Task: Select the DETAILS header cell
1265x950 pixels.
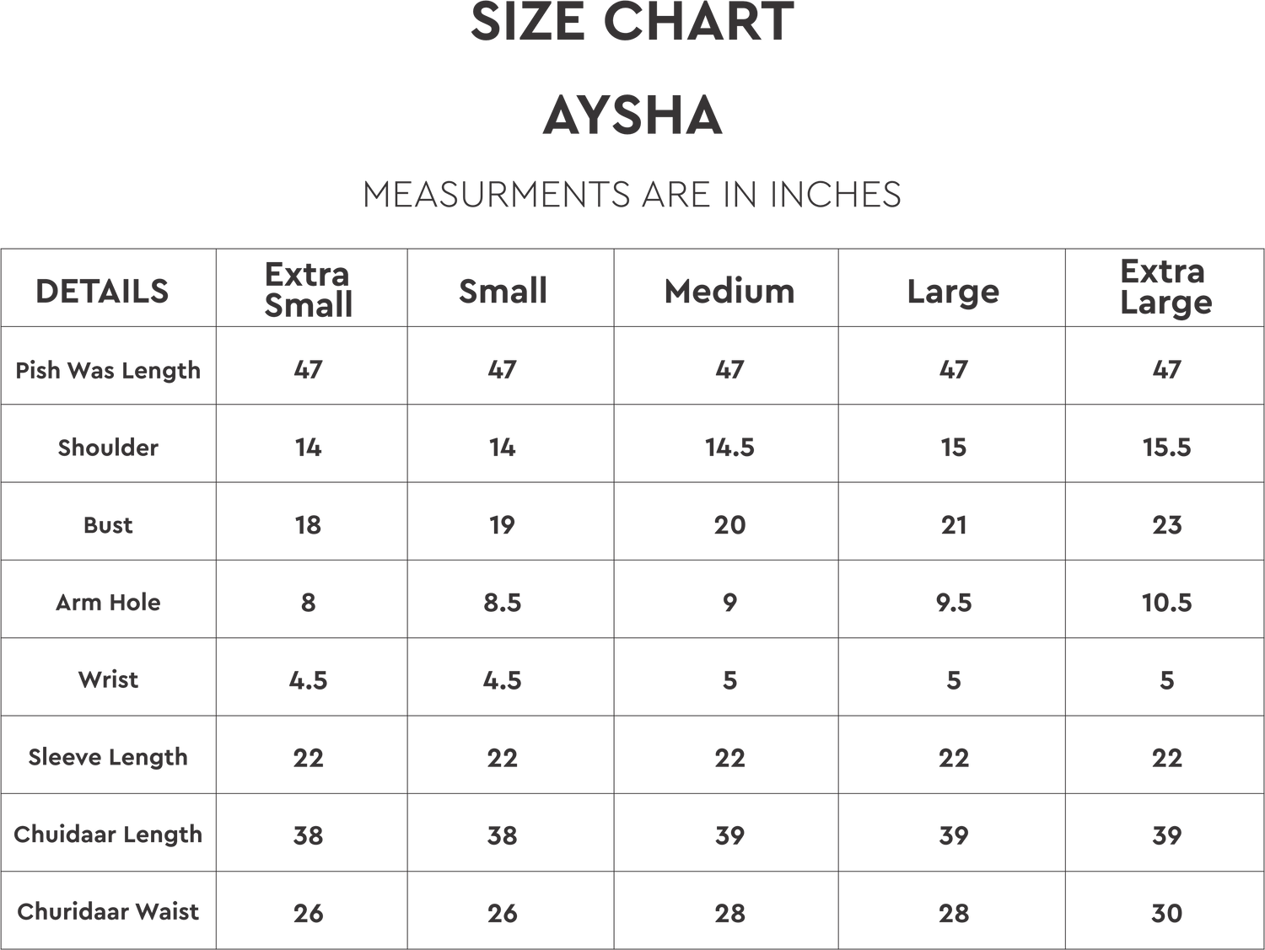Action: pos(102,291)
